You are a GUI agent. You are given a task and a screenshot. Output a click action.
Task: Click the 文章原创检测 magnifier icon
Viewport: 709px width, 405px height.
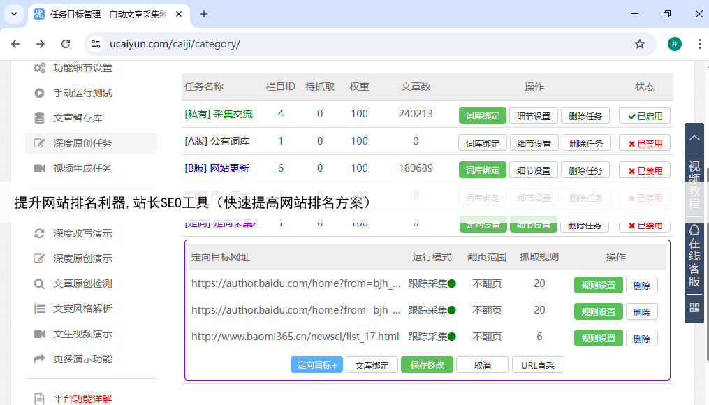click(x=40, y=283)
